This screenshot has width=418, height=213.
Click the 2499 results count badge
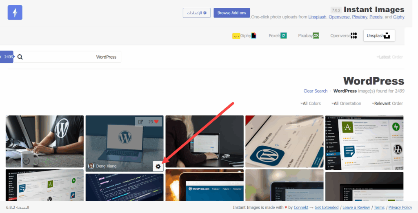(7, 57)
